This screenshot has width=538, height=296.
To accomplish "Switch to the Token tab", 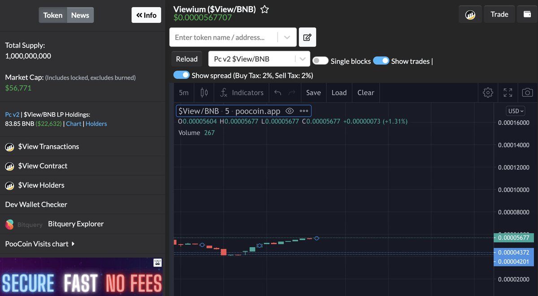I will tap(53, 15).
